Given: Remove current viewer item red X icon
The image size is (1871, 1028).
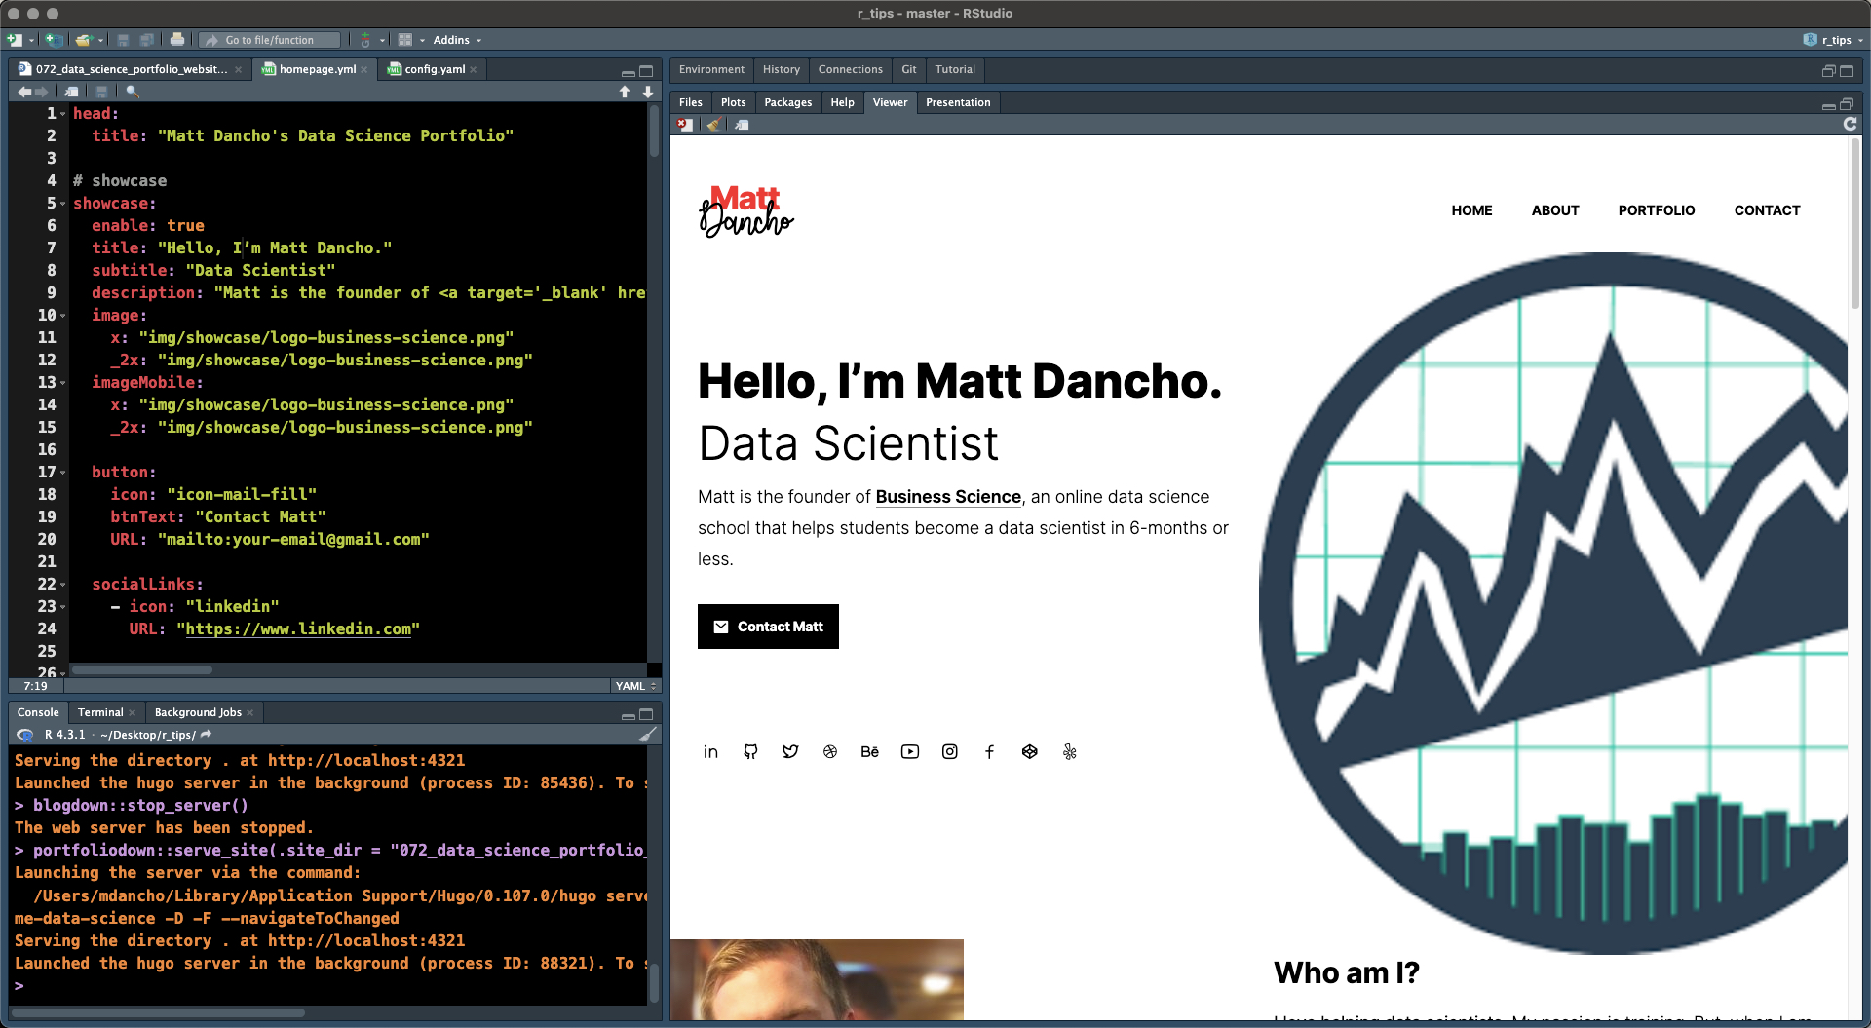Looking at the screenshot, I should tap(686, 125).
